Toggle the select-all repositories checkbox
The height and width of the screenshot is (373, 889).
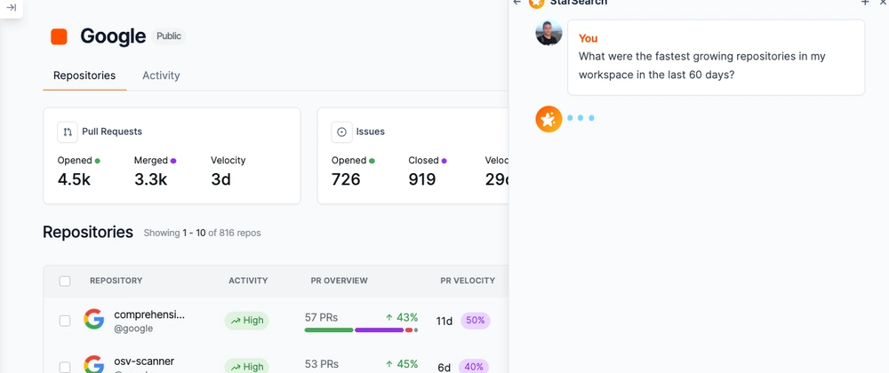[x=65, y=282]
